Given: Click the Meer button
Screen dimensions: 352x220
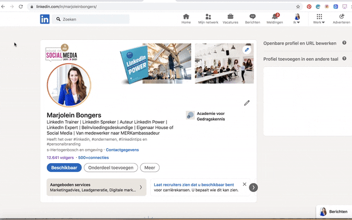Looking at the screenshot, I should click(x=150, y=168).
